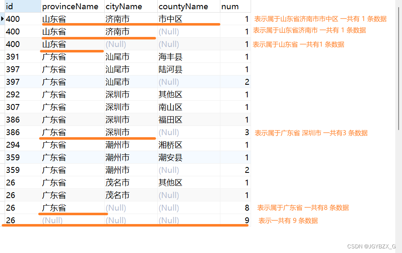Viewport: 402px width, 253px height.
Task: Click the countyName column header
Action: (x=188, y=6)
